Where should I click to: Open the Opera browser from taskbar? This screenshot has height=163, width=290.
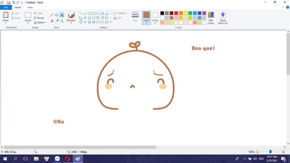tap(67, 159)
